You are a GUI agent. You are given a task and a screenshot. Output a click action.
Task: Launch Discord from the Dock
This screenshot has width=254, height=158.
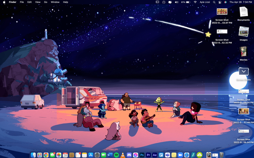[x=129, y=155]
